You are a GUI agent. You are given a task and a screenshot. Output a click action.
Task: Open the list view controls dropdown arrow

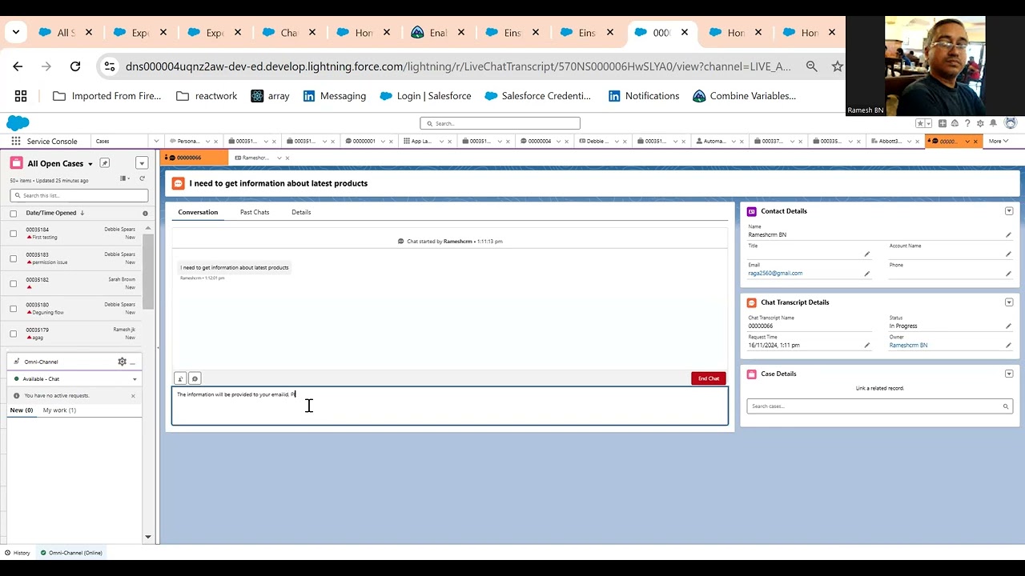142,163
